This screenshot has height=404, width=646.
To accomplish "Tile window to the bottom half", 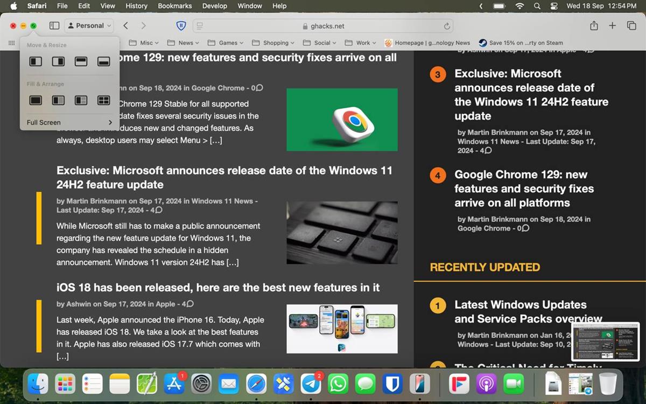I will 103,62.
